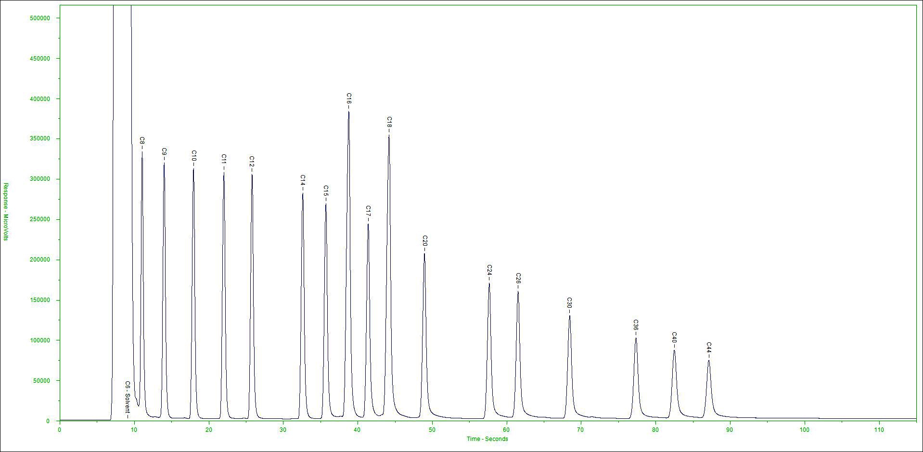This screenshot has width=923, height=452.
Task: Click the C10 peak marker label
Action: click(194, 156)
